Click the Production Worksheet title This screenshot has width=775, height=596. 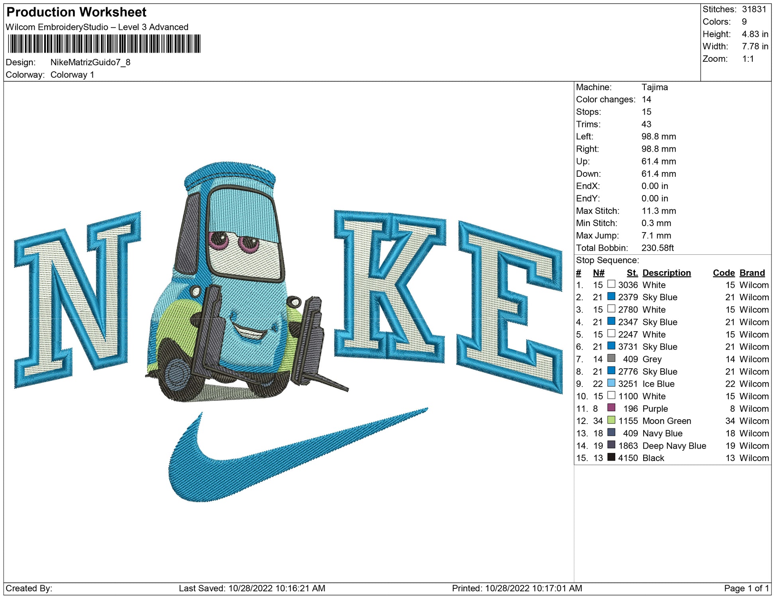[76, 12]
